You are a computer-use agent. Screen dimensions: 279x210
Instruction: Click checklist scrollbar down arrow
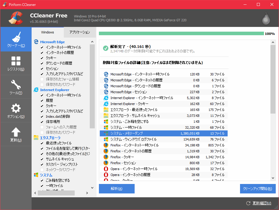92,188
